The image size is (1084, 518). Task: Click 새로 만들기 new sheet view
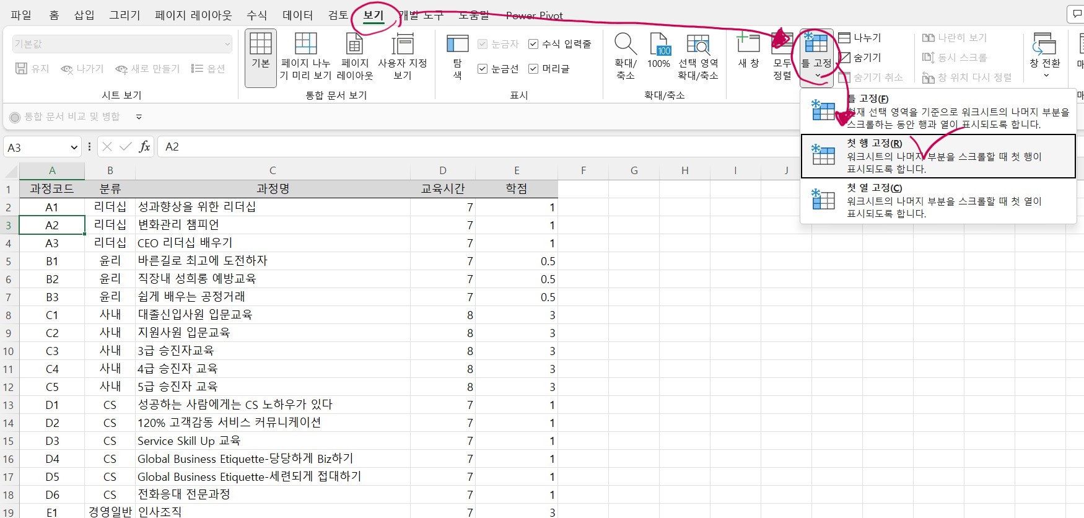(x=148, y=69)
